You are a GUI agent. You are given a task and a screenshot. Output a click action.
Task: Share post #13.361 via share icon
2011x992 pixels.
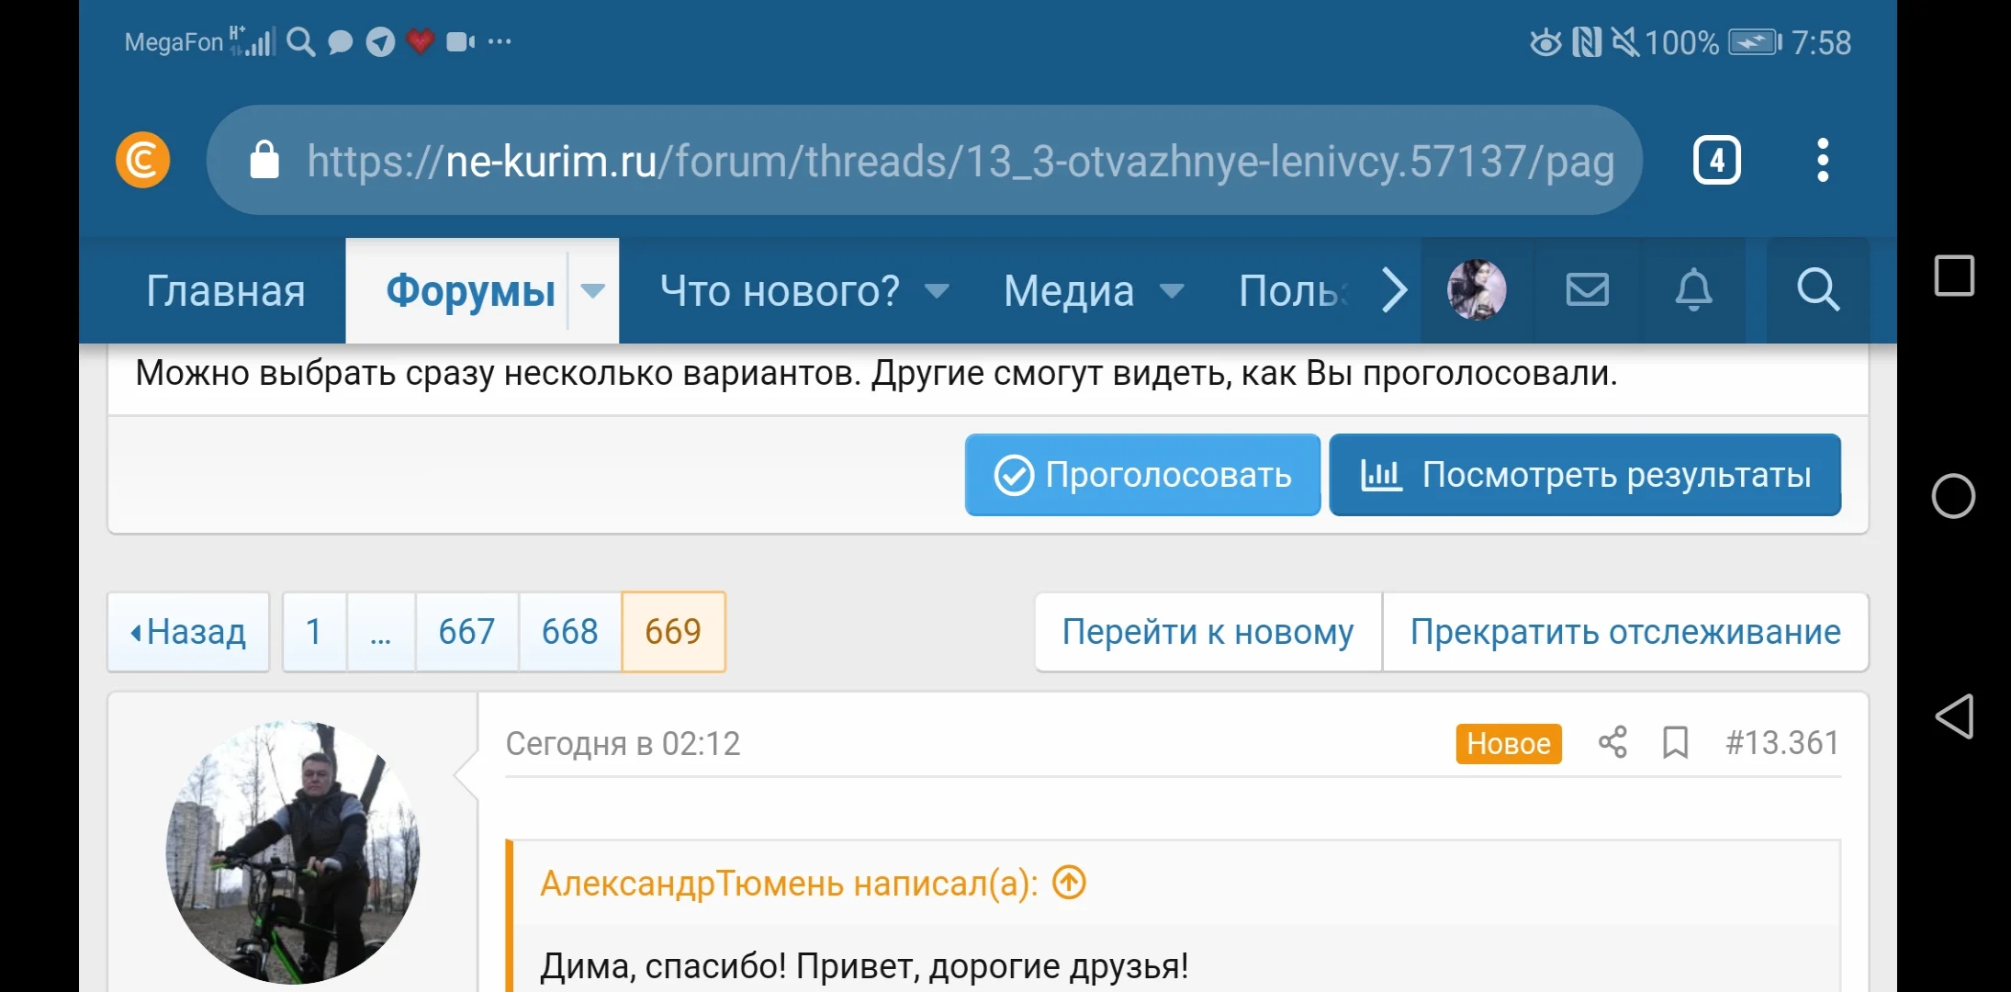pyautogui.click(x=1613, y=744)
